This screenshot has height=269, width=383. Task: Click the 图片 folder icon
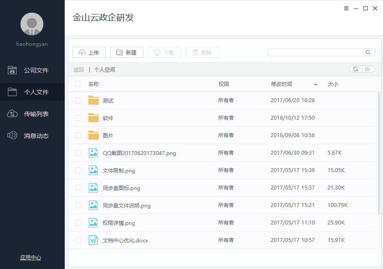pyautogui.click(x=93, y=135)
